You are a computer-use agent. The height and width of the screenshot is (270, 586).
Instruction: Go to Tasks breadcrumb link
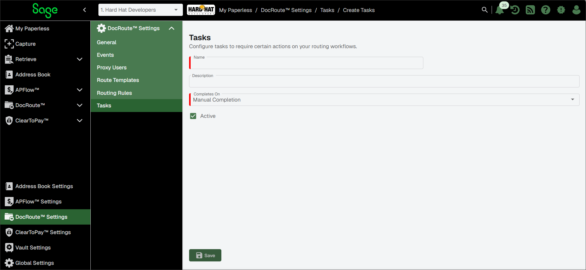[327, 10]
